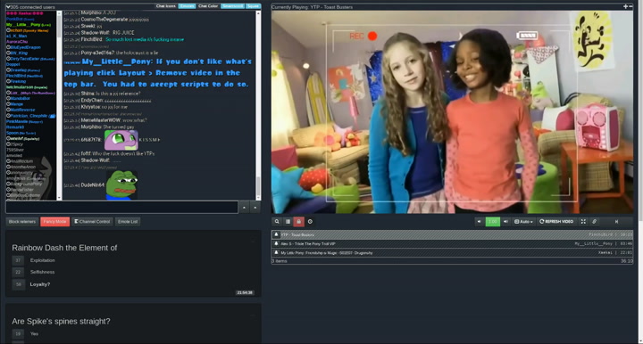643x344 pixels.
Task: Open the Channel Control menu
Action: [92, 222]
